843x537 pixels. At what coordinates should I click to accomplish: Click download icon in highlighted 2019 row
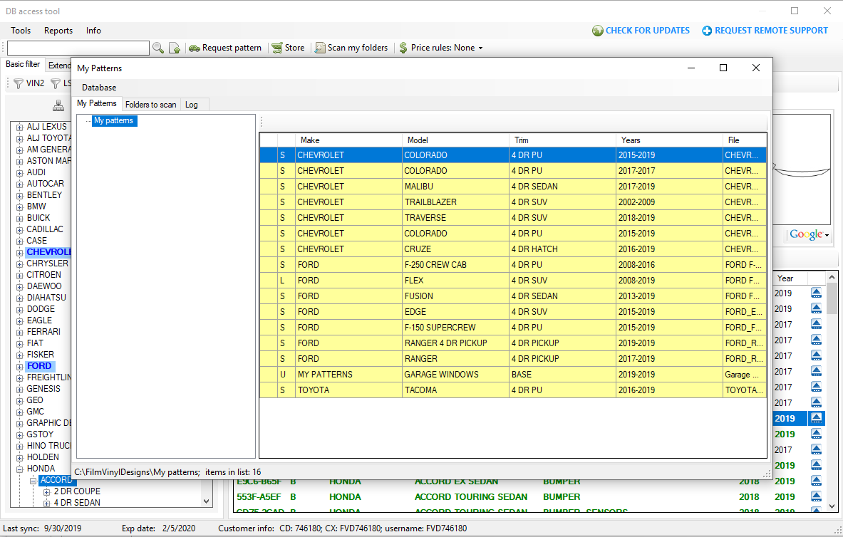pos(817,418)
